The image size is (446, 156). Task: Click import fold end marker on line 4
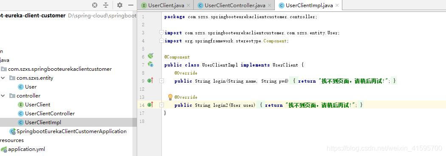[161, 41]
